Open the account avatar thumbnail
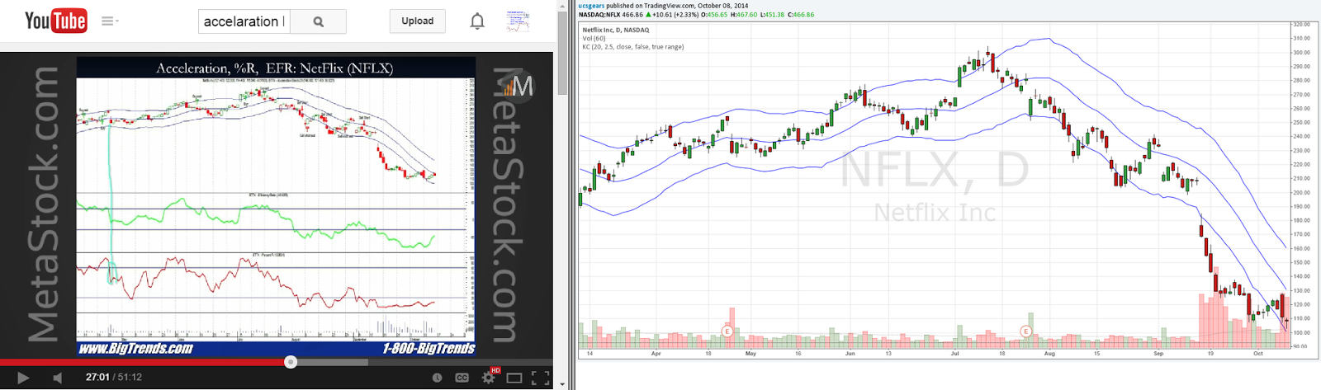This screenshot has height=390, width=1321. point(518,21)
